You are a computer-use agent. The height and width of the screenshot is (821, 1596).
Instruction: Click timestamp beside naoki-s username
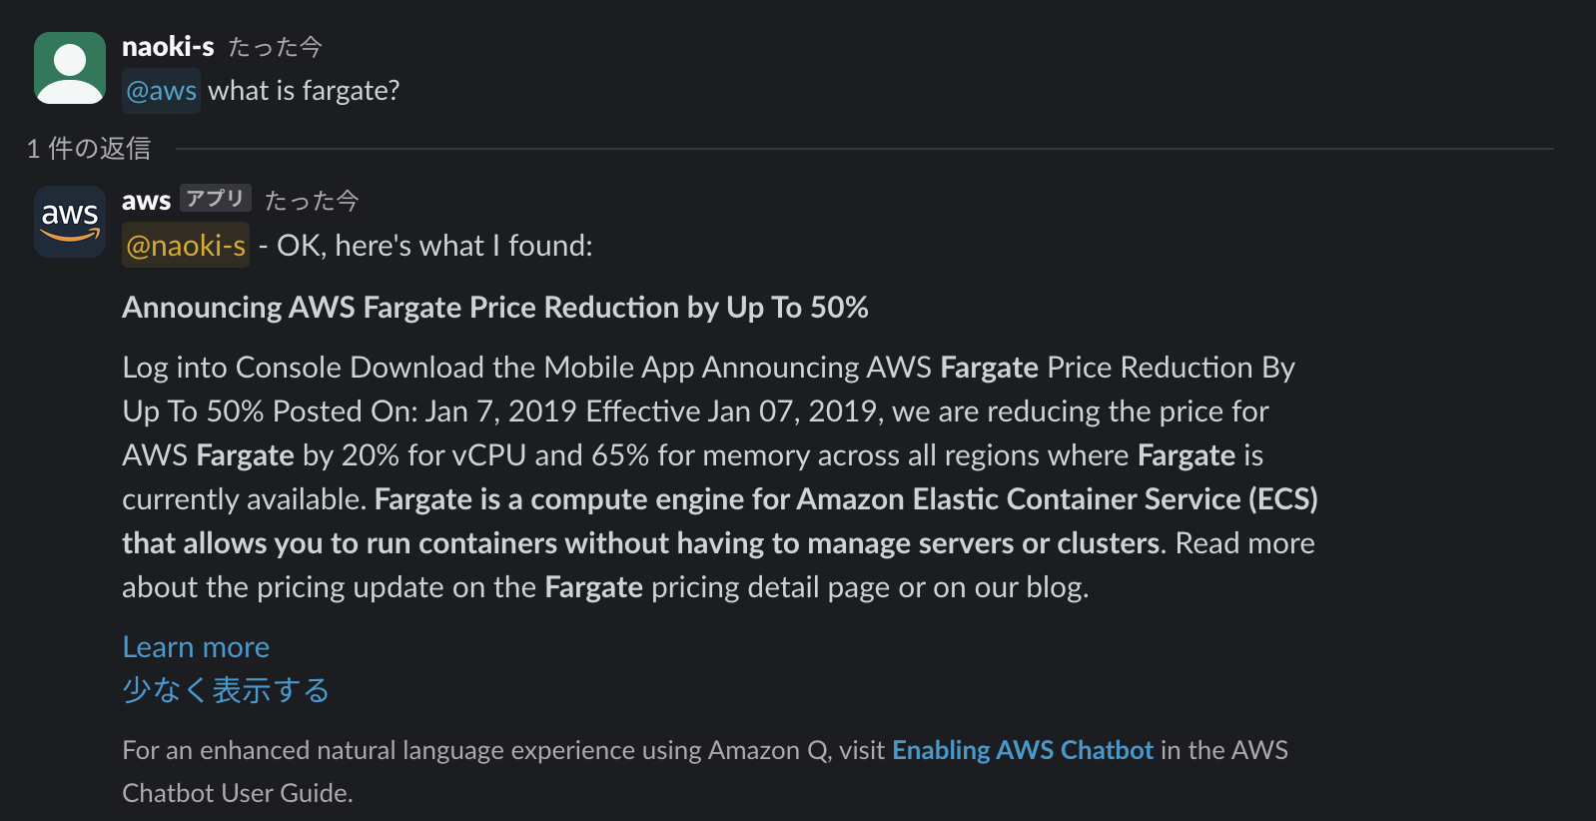275,47
